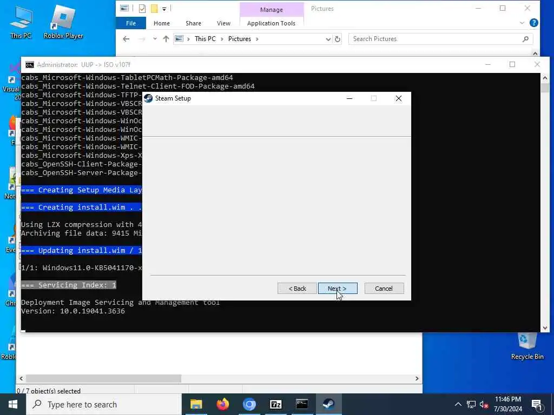
Task: Maximize the command prompt window
Action: 512,65
